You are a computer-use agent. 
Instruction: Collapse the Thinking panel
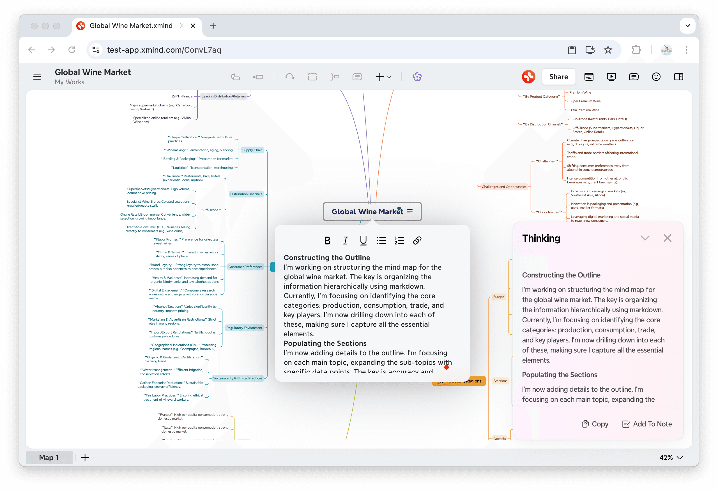tap(645, 238)
